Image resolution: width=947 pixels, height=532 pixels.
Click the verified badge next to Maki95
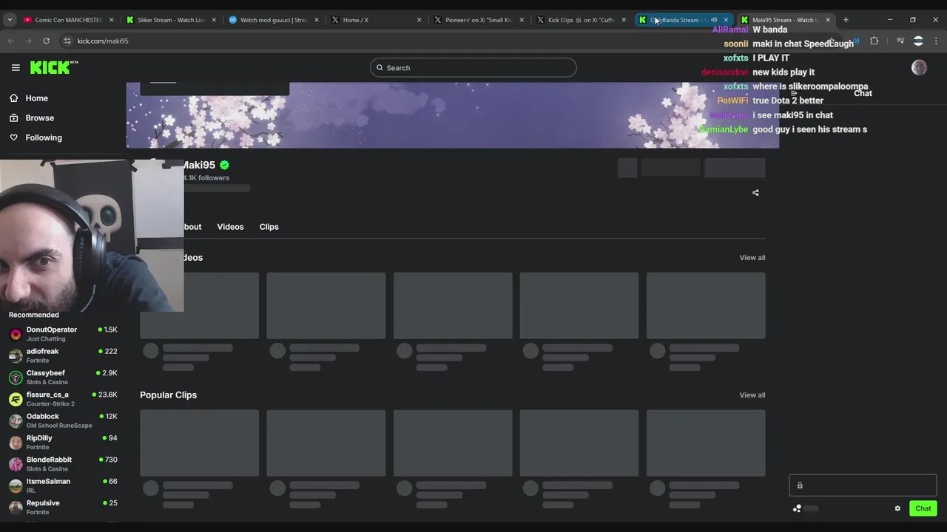coord(224,166)
